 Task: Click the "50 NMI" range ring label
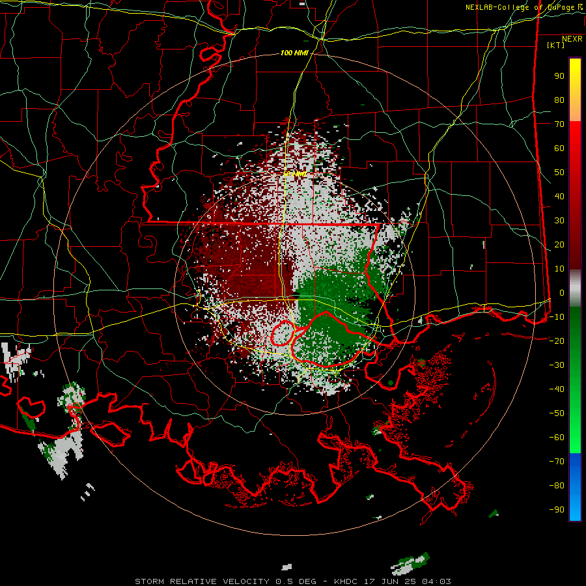coord(294,174)
